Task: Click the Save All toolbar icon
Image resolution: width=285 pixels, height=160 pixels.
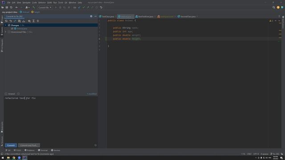Action: tap(7, 8)
